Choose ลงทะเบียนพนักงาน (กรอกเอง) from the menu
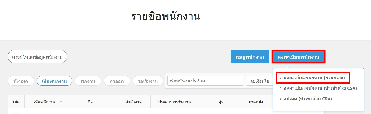371x114 pixels. click(x=314, y=78)
